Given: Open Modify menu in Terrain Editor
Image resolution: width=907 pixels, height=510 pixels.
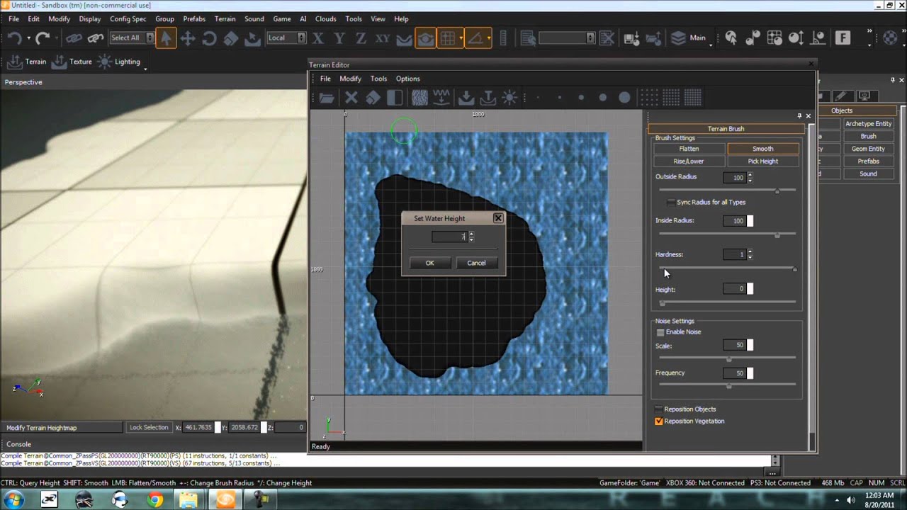Looking at the screenshot, I should click(x=350, y=79).
